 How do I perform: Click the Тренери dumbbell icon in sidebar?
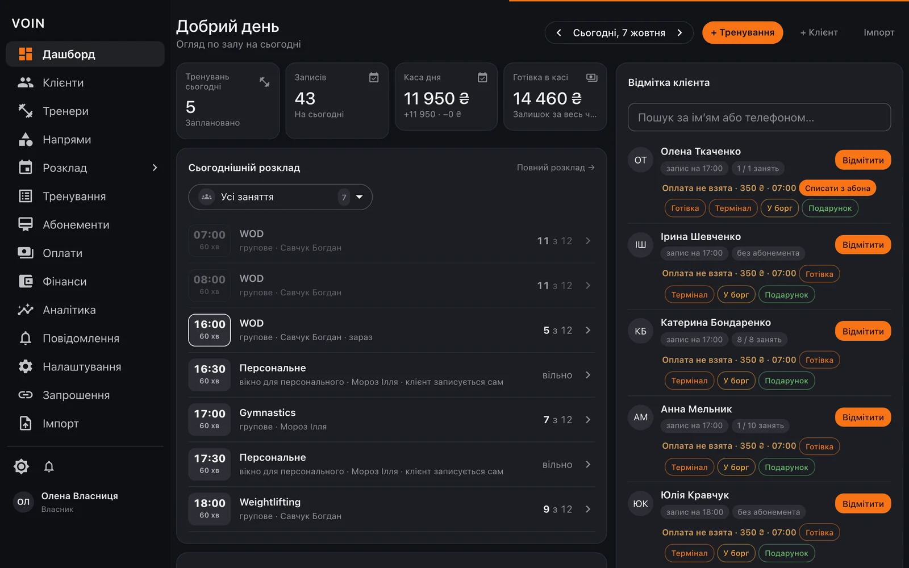click(x=26, y=111)
